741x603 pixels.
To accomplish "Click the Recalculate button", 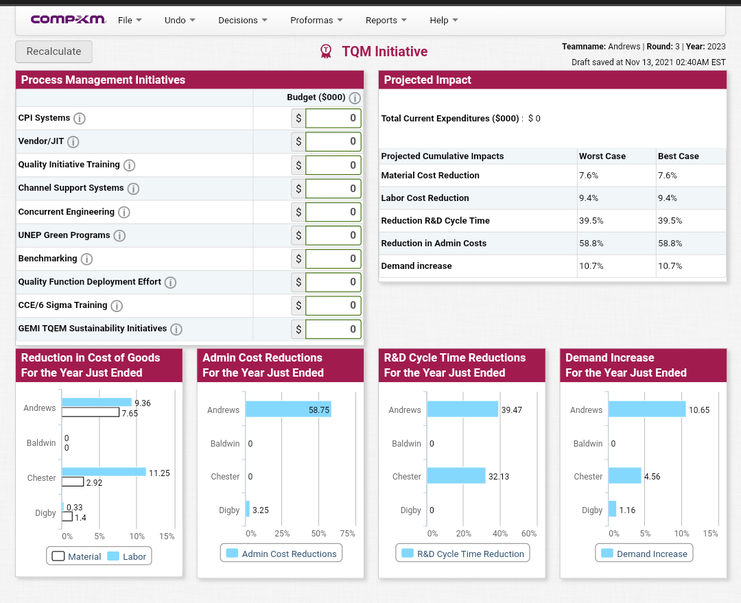I will click(x=54, y=51).
